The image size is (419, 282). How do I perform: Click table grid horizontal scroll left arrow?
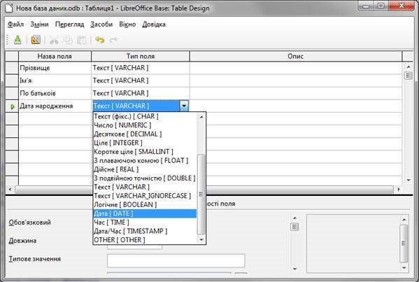[10, 189]
